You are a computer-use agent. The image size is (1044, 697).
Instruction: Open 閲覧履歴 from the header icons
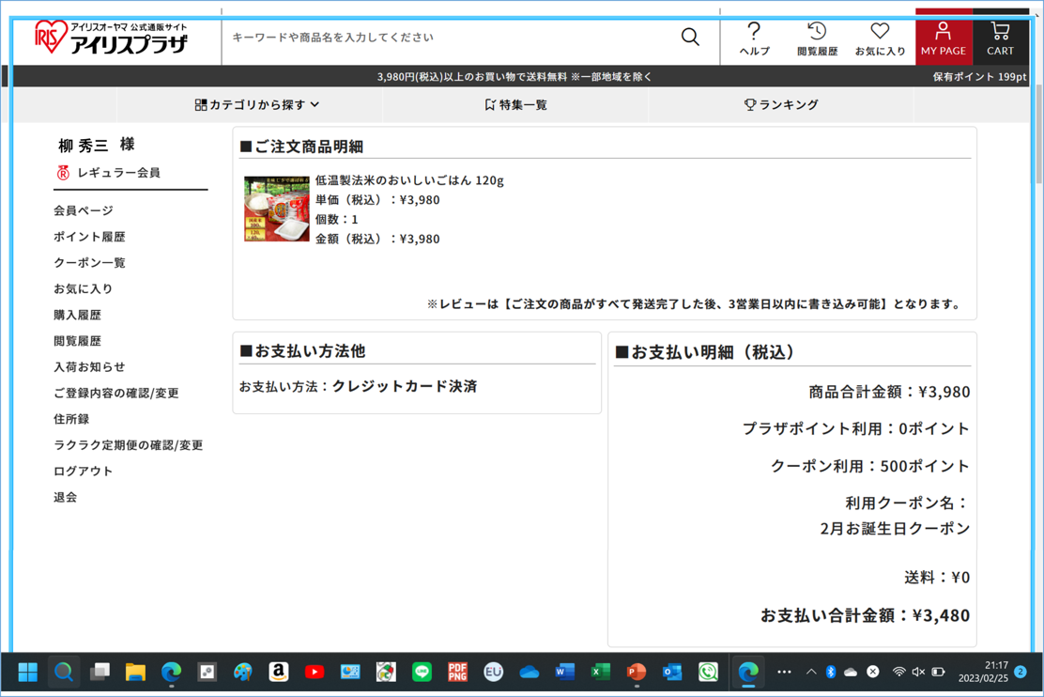[817, 39]
